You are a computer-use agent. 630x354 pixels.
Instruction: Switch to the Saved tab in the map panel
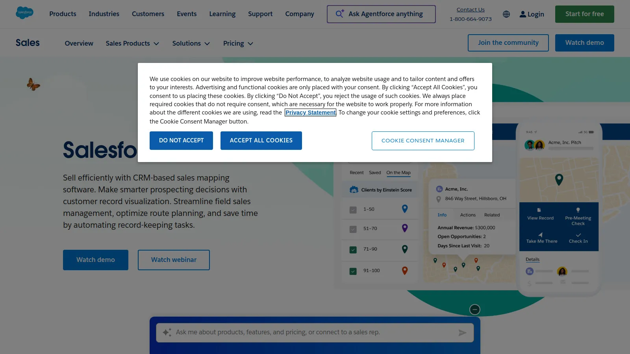coord(374,172)
